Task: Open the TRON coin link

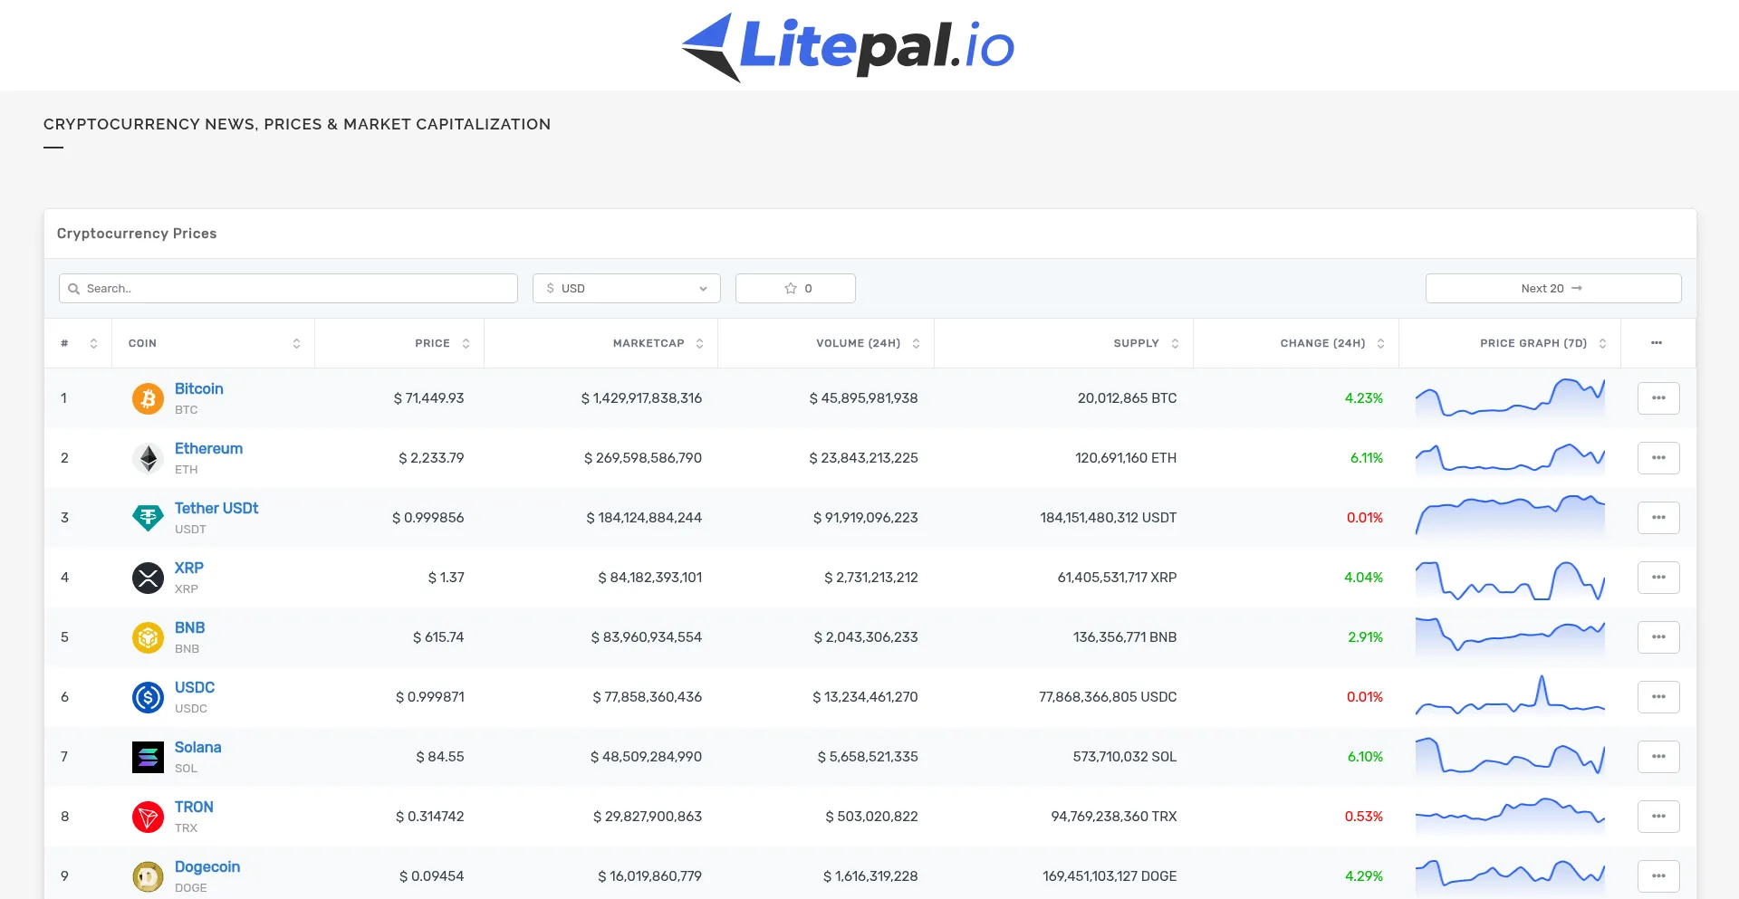Action: pos(194,807)
